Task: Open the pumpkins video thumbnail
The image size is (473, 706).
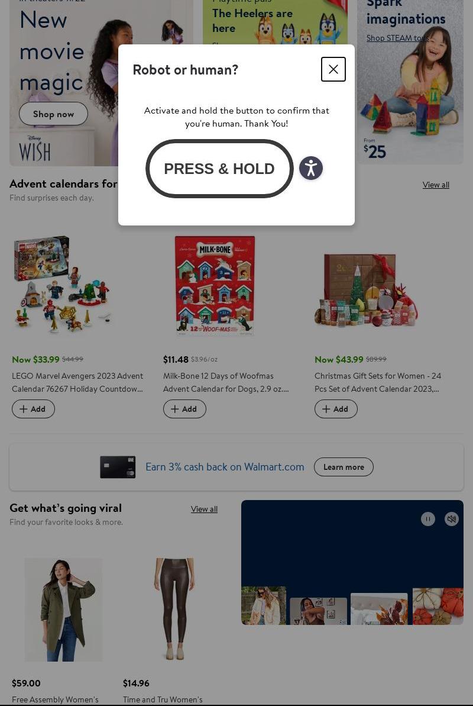Action: point(438,605)
